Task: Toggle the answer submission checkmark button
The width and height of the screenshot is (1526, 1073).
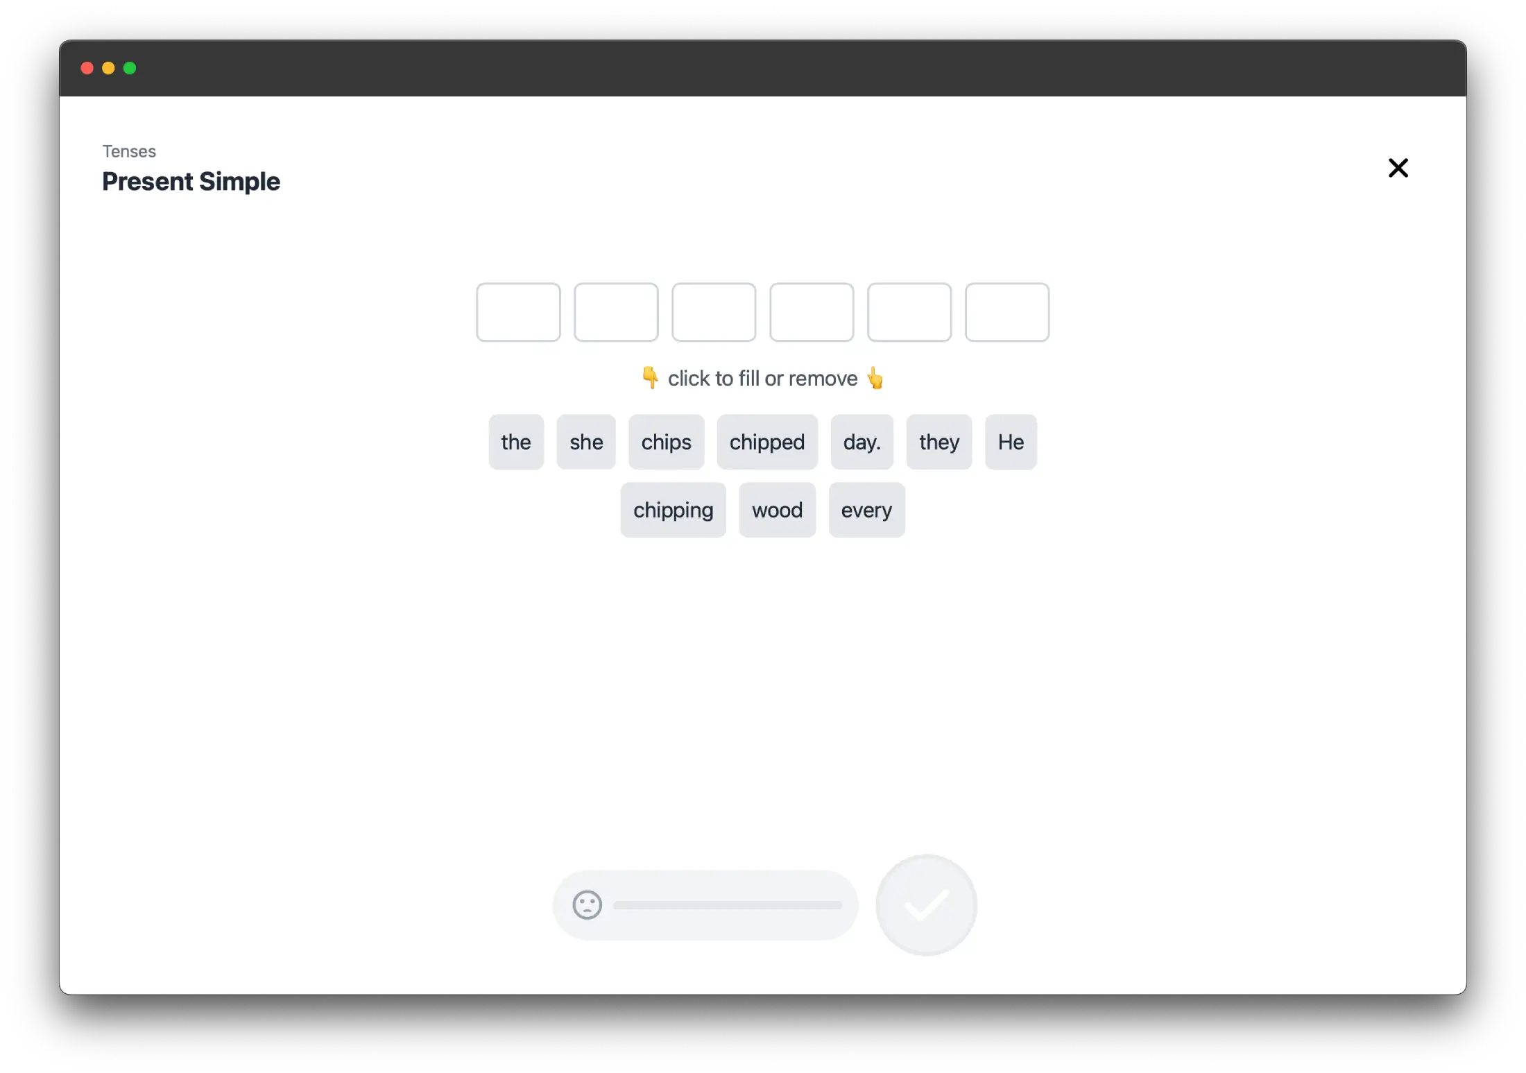Action: click(x=925, y=904)
